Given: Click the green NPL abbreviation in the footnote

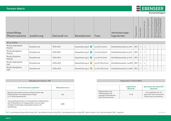Looking at the screenshot, I should coord(114,112).
